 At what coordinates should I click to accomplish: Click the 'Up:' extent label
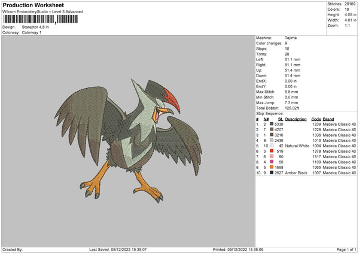259,70
